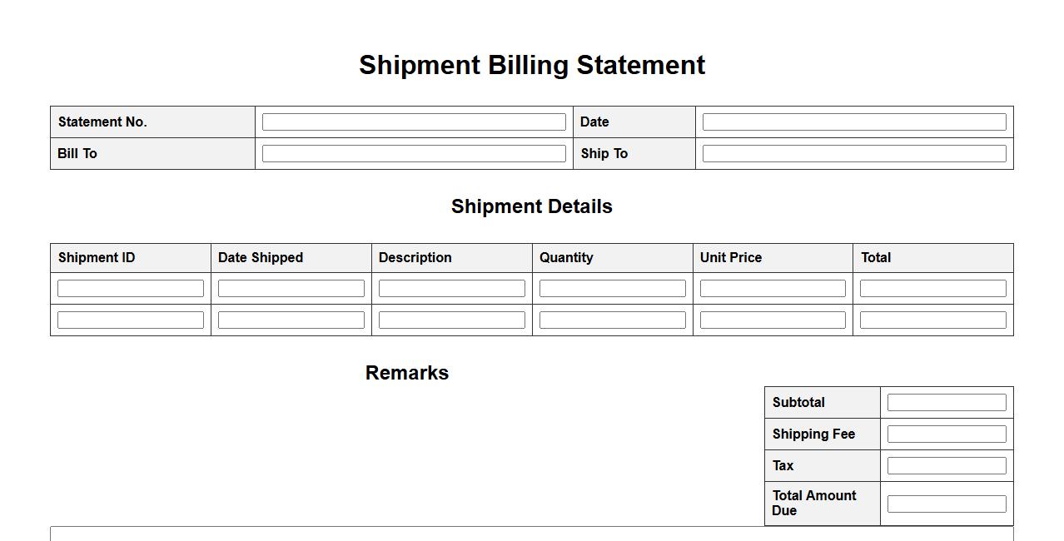Image resolution: width=1064 pixels, height=541 pixels.
Task: Click the Ship To input field
Action: pyautogui.click(x=854, y=154)
